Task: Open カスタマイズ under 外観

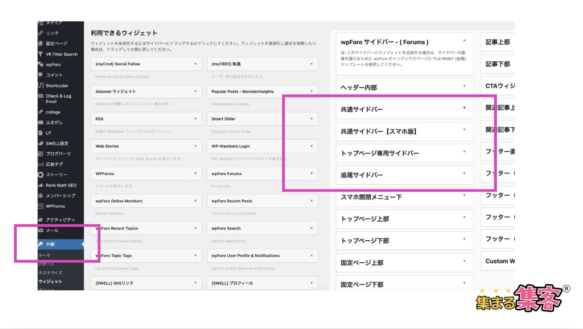Action: pyautogui.click(x=50, y=273)
